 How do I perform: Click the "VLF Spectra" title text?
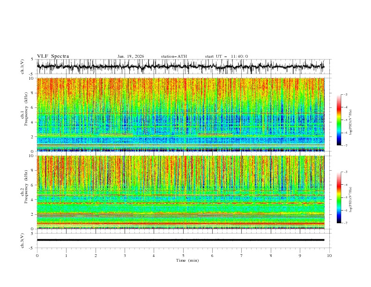pyautogui.click(x=53, y=56)
